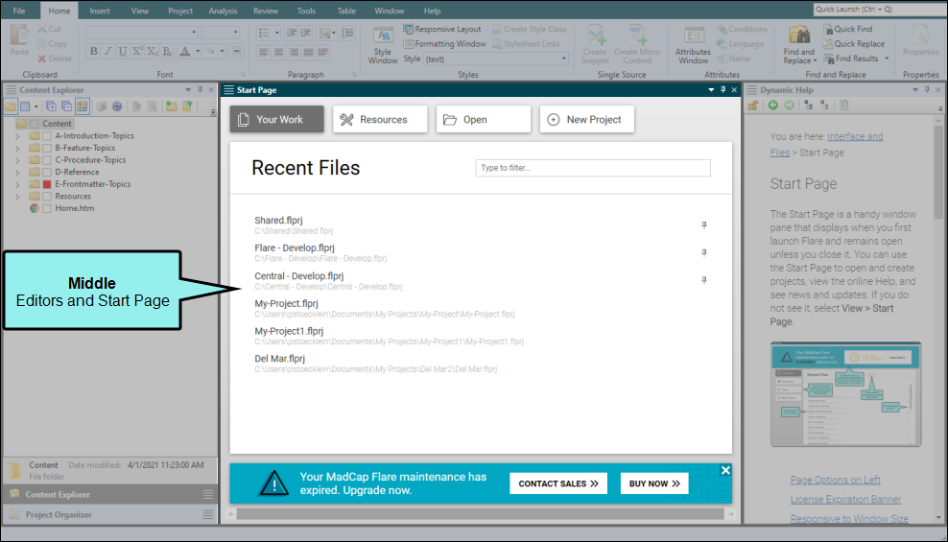
Task: Click the refresh icon in Content Explorer toolbar
Action: (117, 106)
